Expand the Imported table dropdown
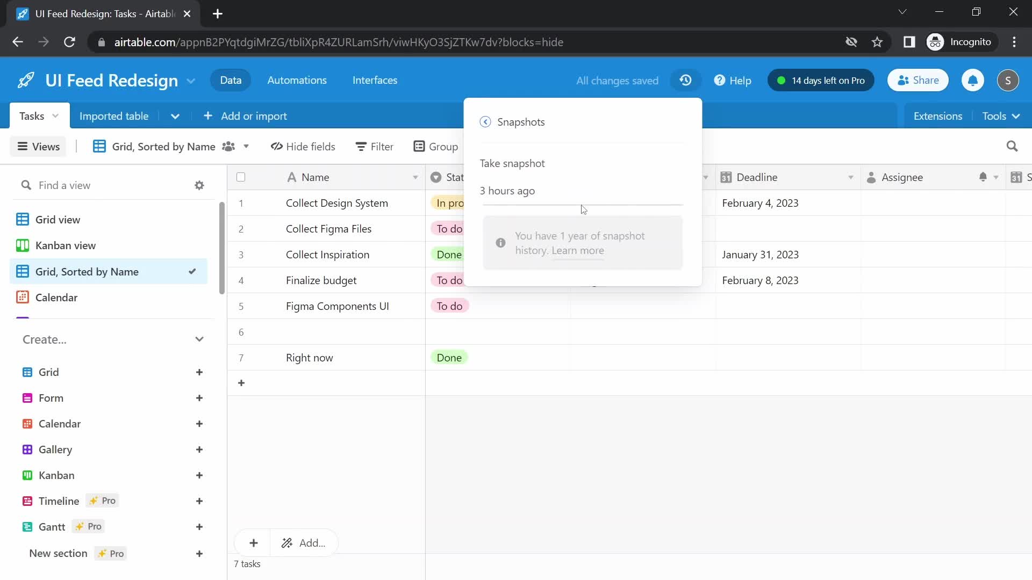This screenshot has width=1032, height=580. [174, 115]
